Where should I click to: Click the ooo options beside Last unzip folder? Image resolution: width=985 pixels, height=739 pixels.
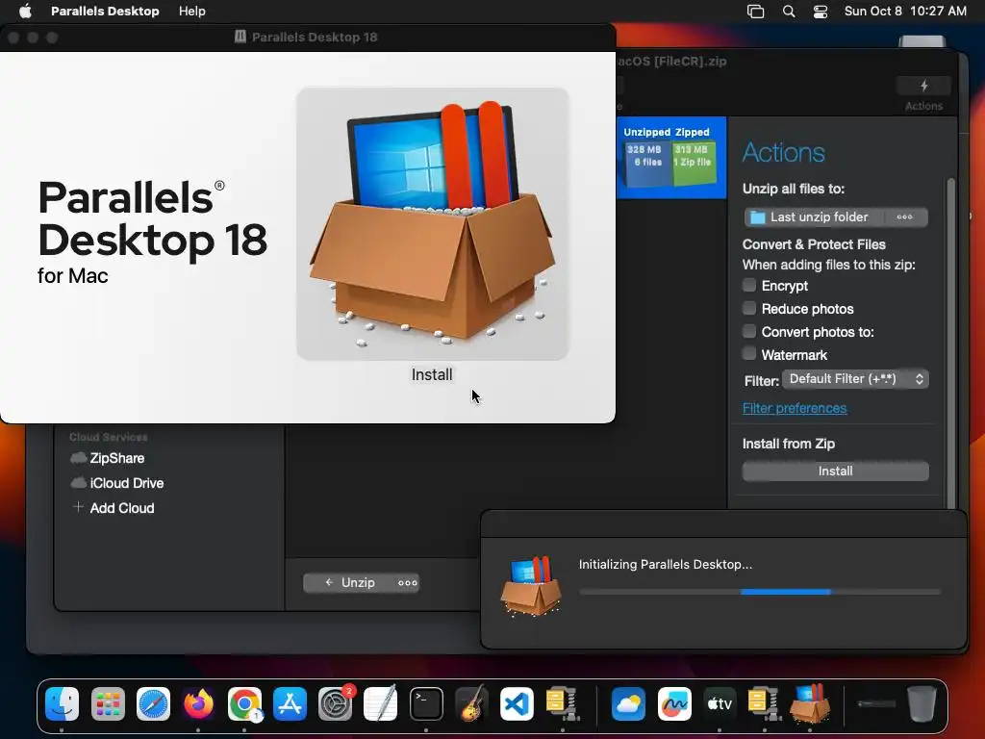click(x=904, y=217)
